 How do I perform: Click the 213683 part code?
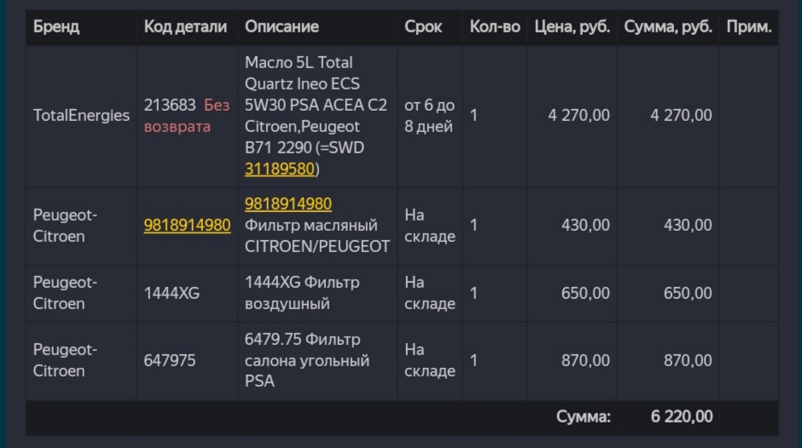(170, 106)
